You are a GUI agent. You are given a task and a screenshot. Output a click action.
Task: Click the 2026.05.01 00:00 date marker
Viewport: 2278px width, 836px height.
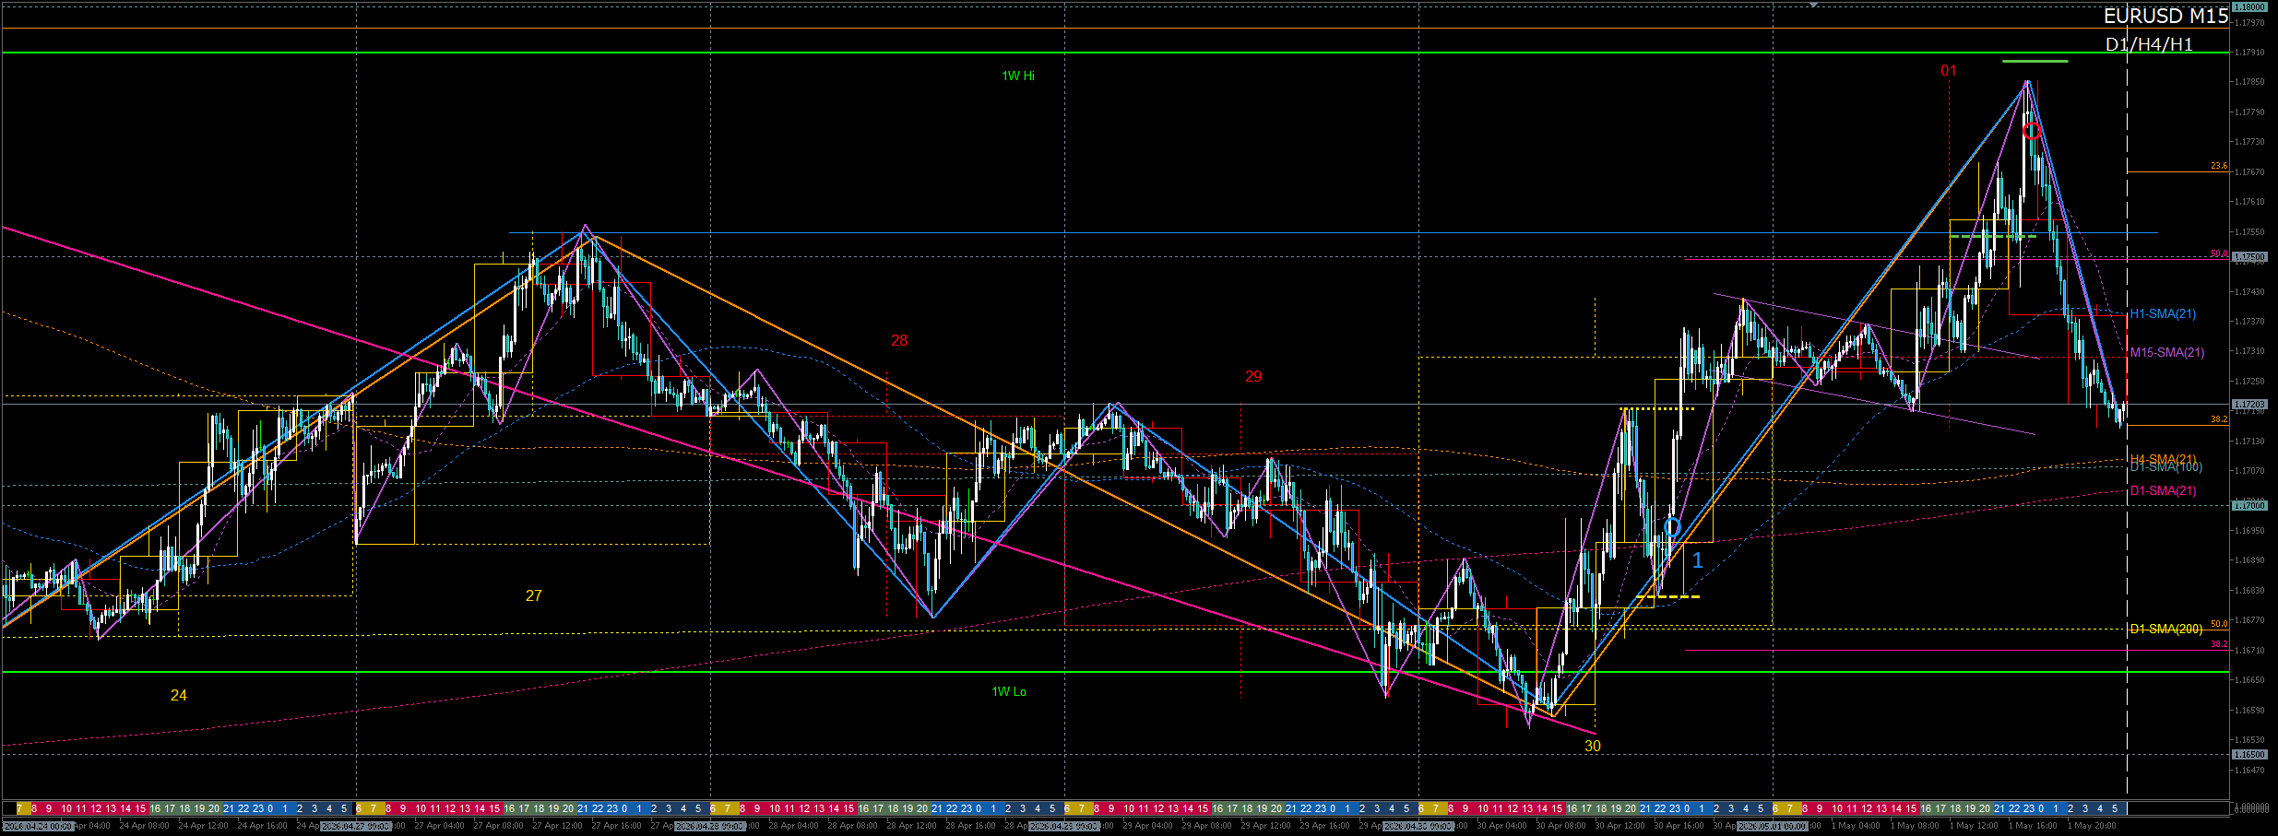[1773, 827]
